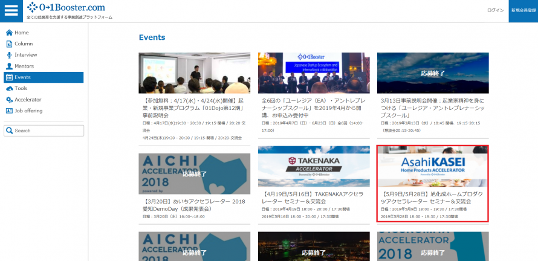
Task: Click the Job offering ID card icon
Action: [x=9, y=111]
